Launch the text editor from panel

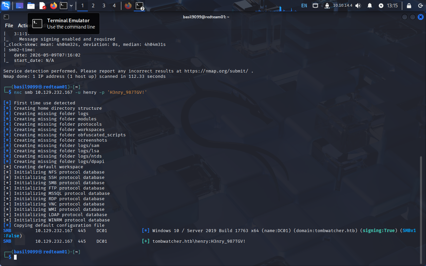tap(42, 6)
